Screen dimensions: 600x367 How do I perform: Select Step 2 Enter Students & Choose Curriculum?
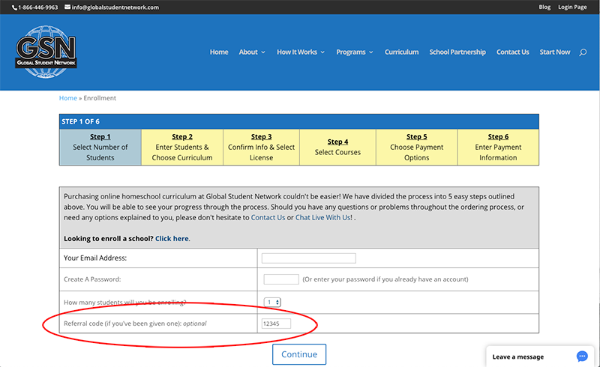tap(182, 148)
